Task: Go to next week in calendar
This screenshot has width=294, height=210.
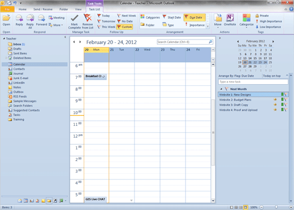Action: tap(80, 42)
